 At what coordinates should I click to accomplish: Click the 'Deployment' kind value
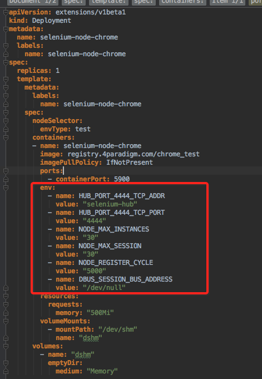52,21
